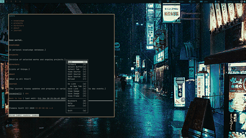Click the calendar date icon
Image resolution: width=246 pixels, height=138 pixels.
click(225, 2)
